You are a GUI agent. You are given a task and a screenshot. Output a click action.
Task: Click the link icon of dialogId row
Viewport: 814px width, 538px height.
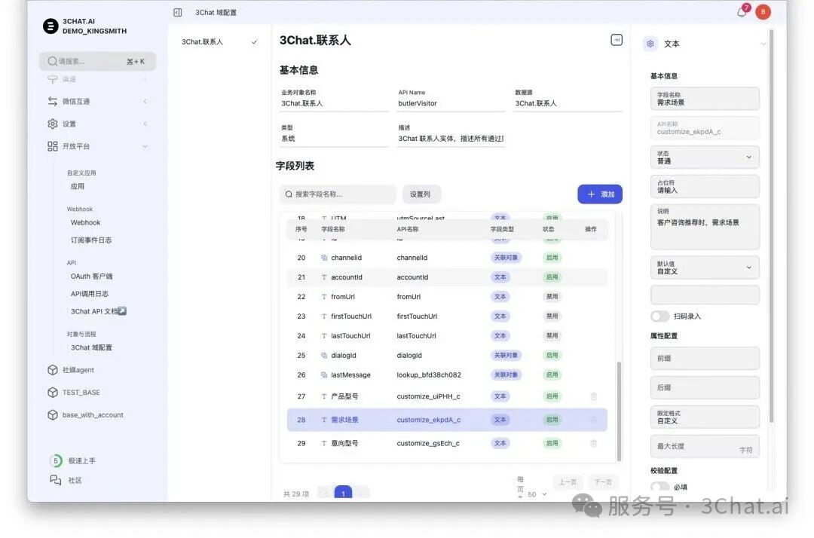click(324, 356)
